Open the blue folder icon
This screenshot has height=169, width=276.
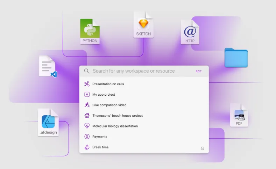[x=236, y=58]
